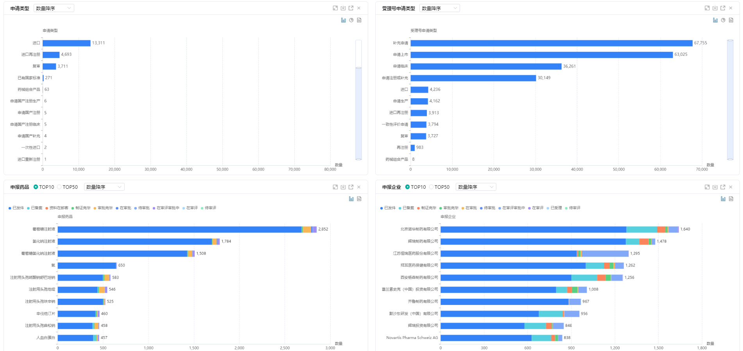Click 葡萄糖注射液 bar in 申报药品 chart
This screenshot has width=743, height=351.
[179, 230]
